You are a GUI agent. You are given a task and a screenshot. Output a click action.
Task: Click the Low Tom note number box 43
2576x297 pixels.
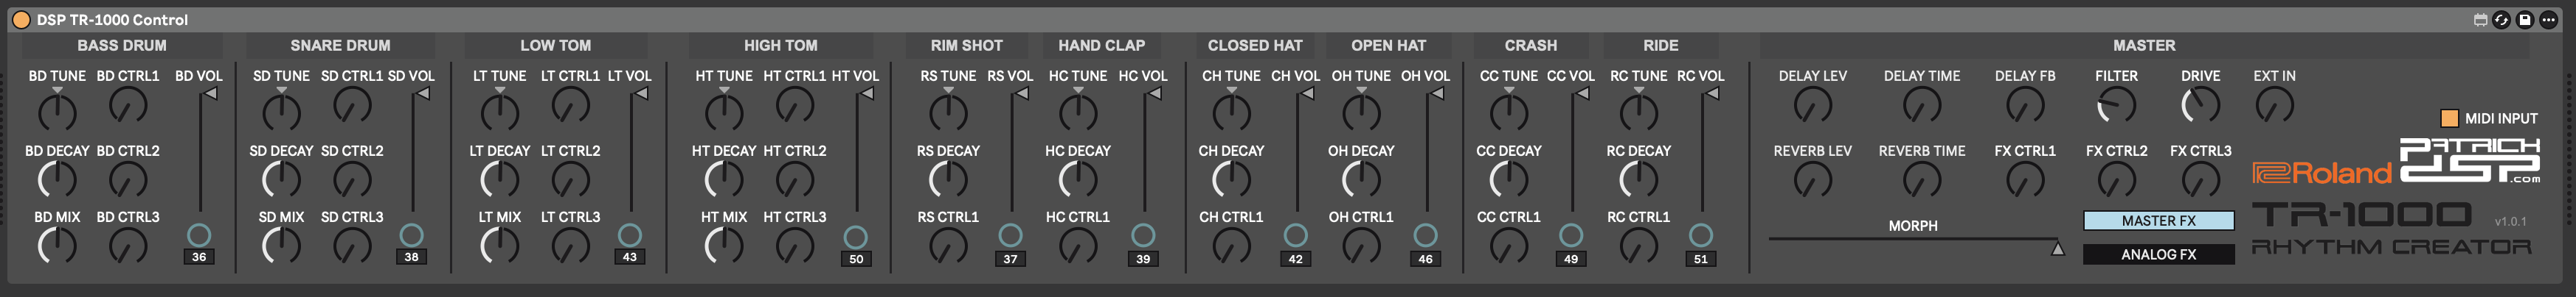[x=629, y=257]
